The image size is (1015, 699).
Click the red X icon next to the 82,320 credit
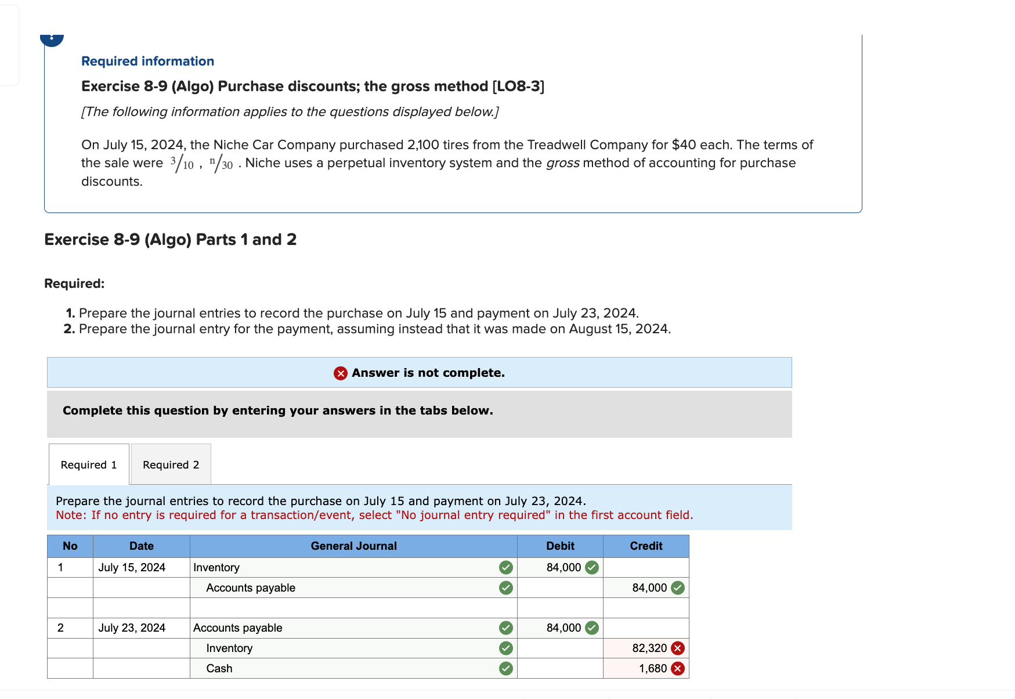pyautogui.click(x=678, y=648)
